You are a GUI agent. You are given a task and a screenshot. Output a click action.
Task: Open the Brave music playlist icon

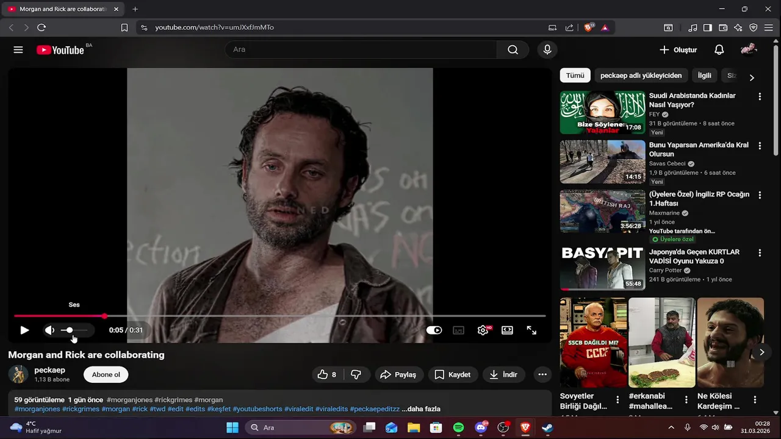coord(693,27)
